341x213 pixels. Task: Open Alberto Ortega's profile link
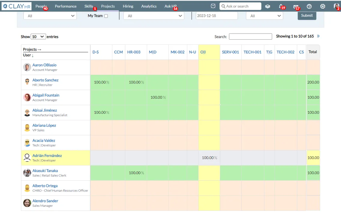click(x=45, y=186)
